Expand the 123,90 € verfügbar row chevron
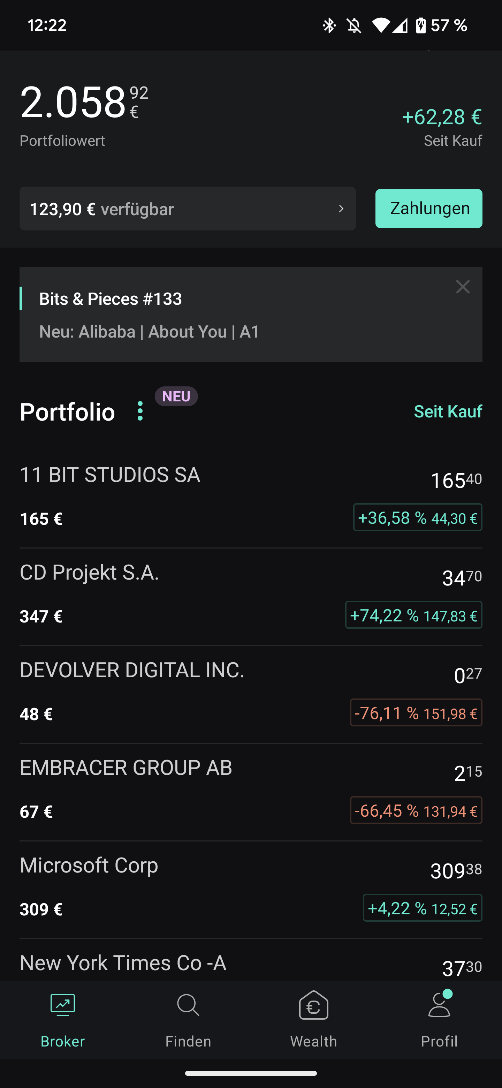This screenshot has width=502, height=1088. click(341, 209)
